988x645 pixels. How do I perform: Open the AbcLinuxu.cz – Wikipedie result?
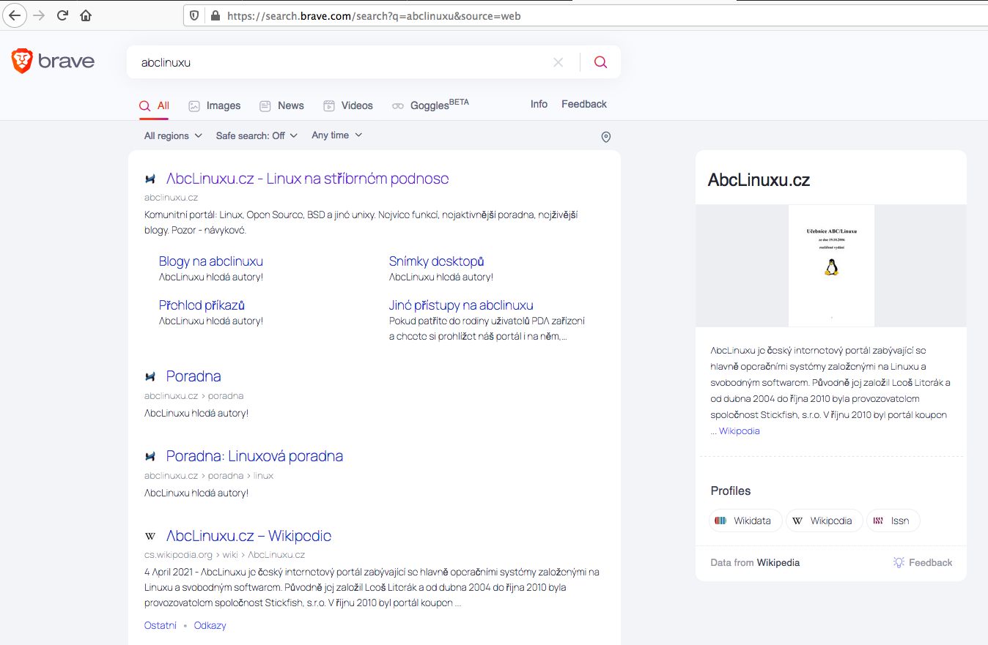coord(248,536)
